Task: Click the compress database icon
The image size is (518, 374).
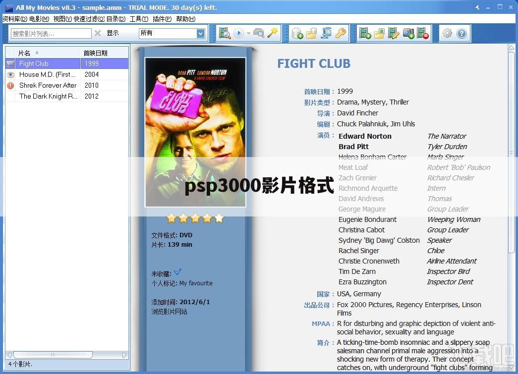Action: tap(326, 33)
